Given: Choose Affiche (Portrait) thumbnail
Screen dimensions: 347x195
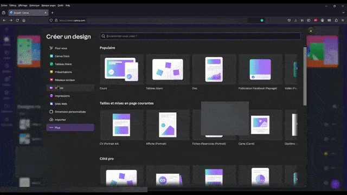Looking at the screenshot, I should 168,125.
